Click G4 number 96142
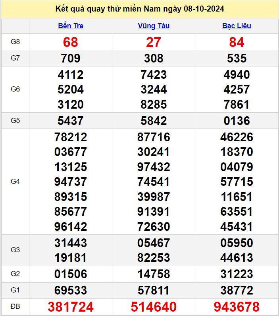The image size is (279, 316). pyautogui.click(x=71, y=226)
